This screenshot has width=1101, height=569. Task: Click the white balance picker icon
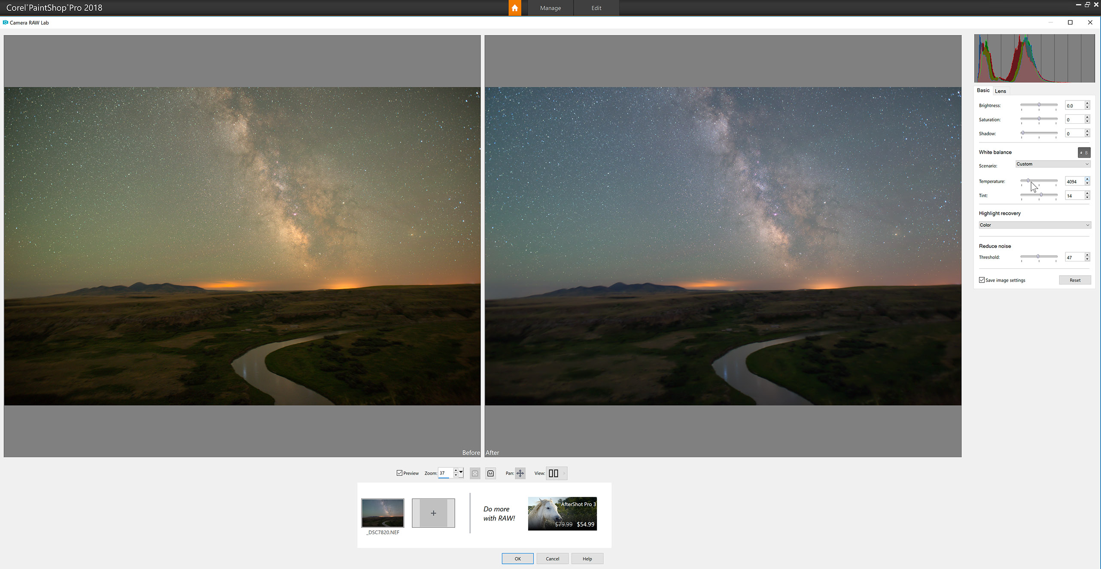click(x=1084, y=152)
